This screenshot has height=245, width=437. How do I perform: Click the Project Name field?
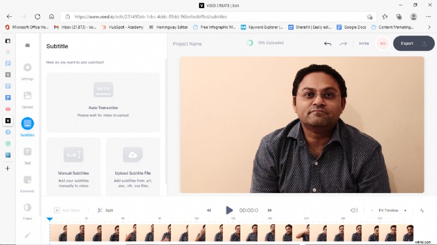click(187, 44)
